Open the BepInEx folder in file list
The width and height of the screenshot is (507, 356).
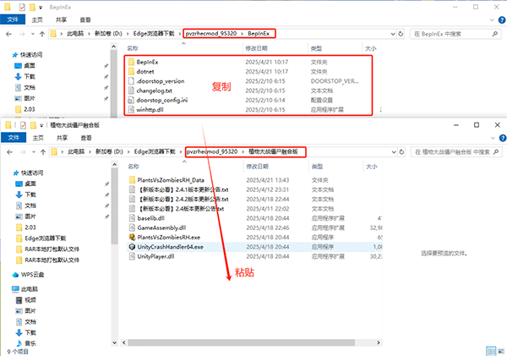tap(148, 62)
